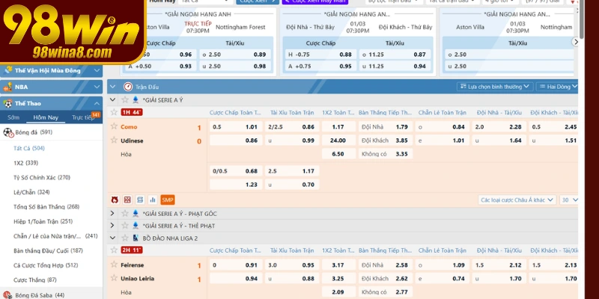Select Tỷ Số Chính Xác (270)
This screenshot has width=599, height=299.
click(42, 177)
